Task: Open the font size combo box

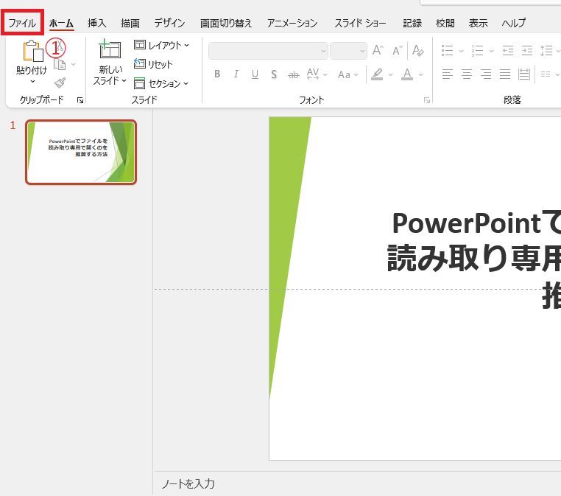Action: point(348,51)
